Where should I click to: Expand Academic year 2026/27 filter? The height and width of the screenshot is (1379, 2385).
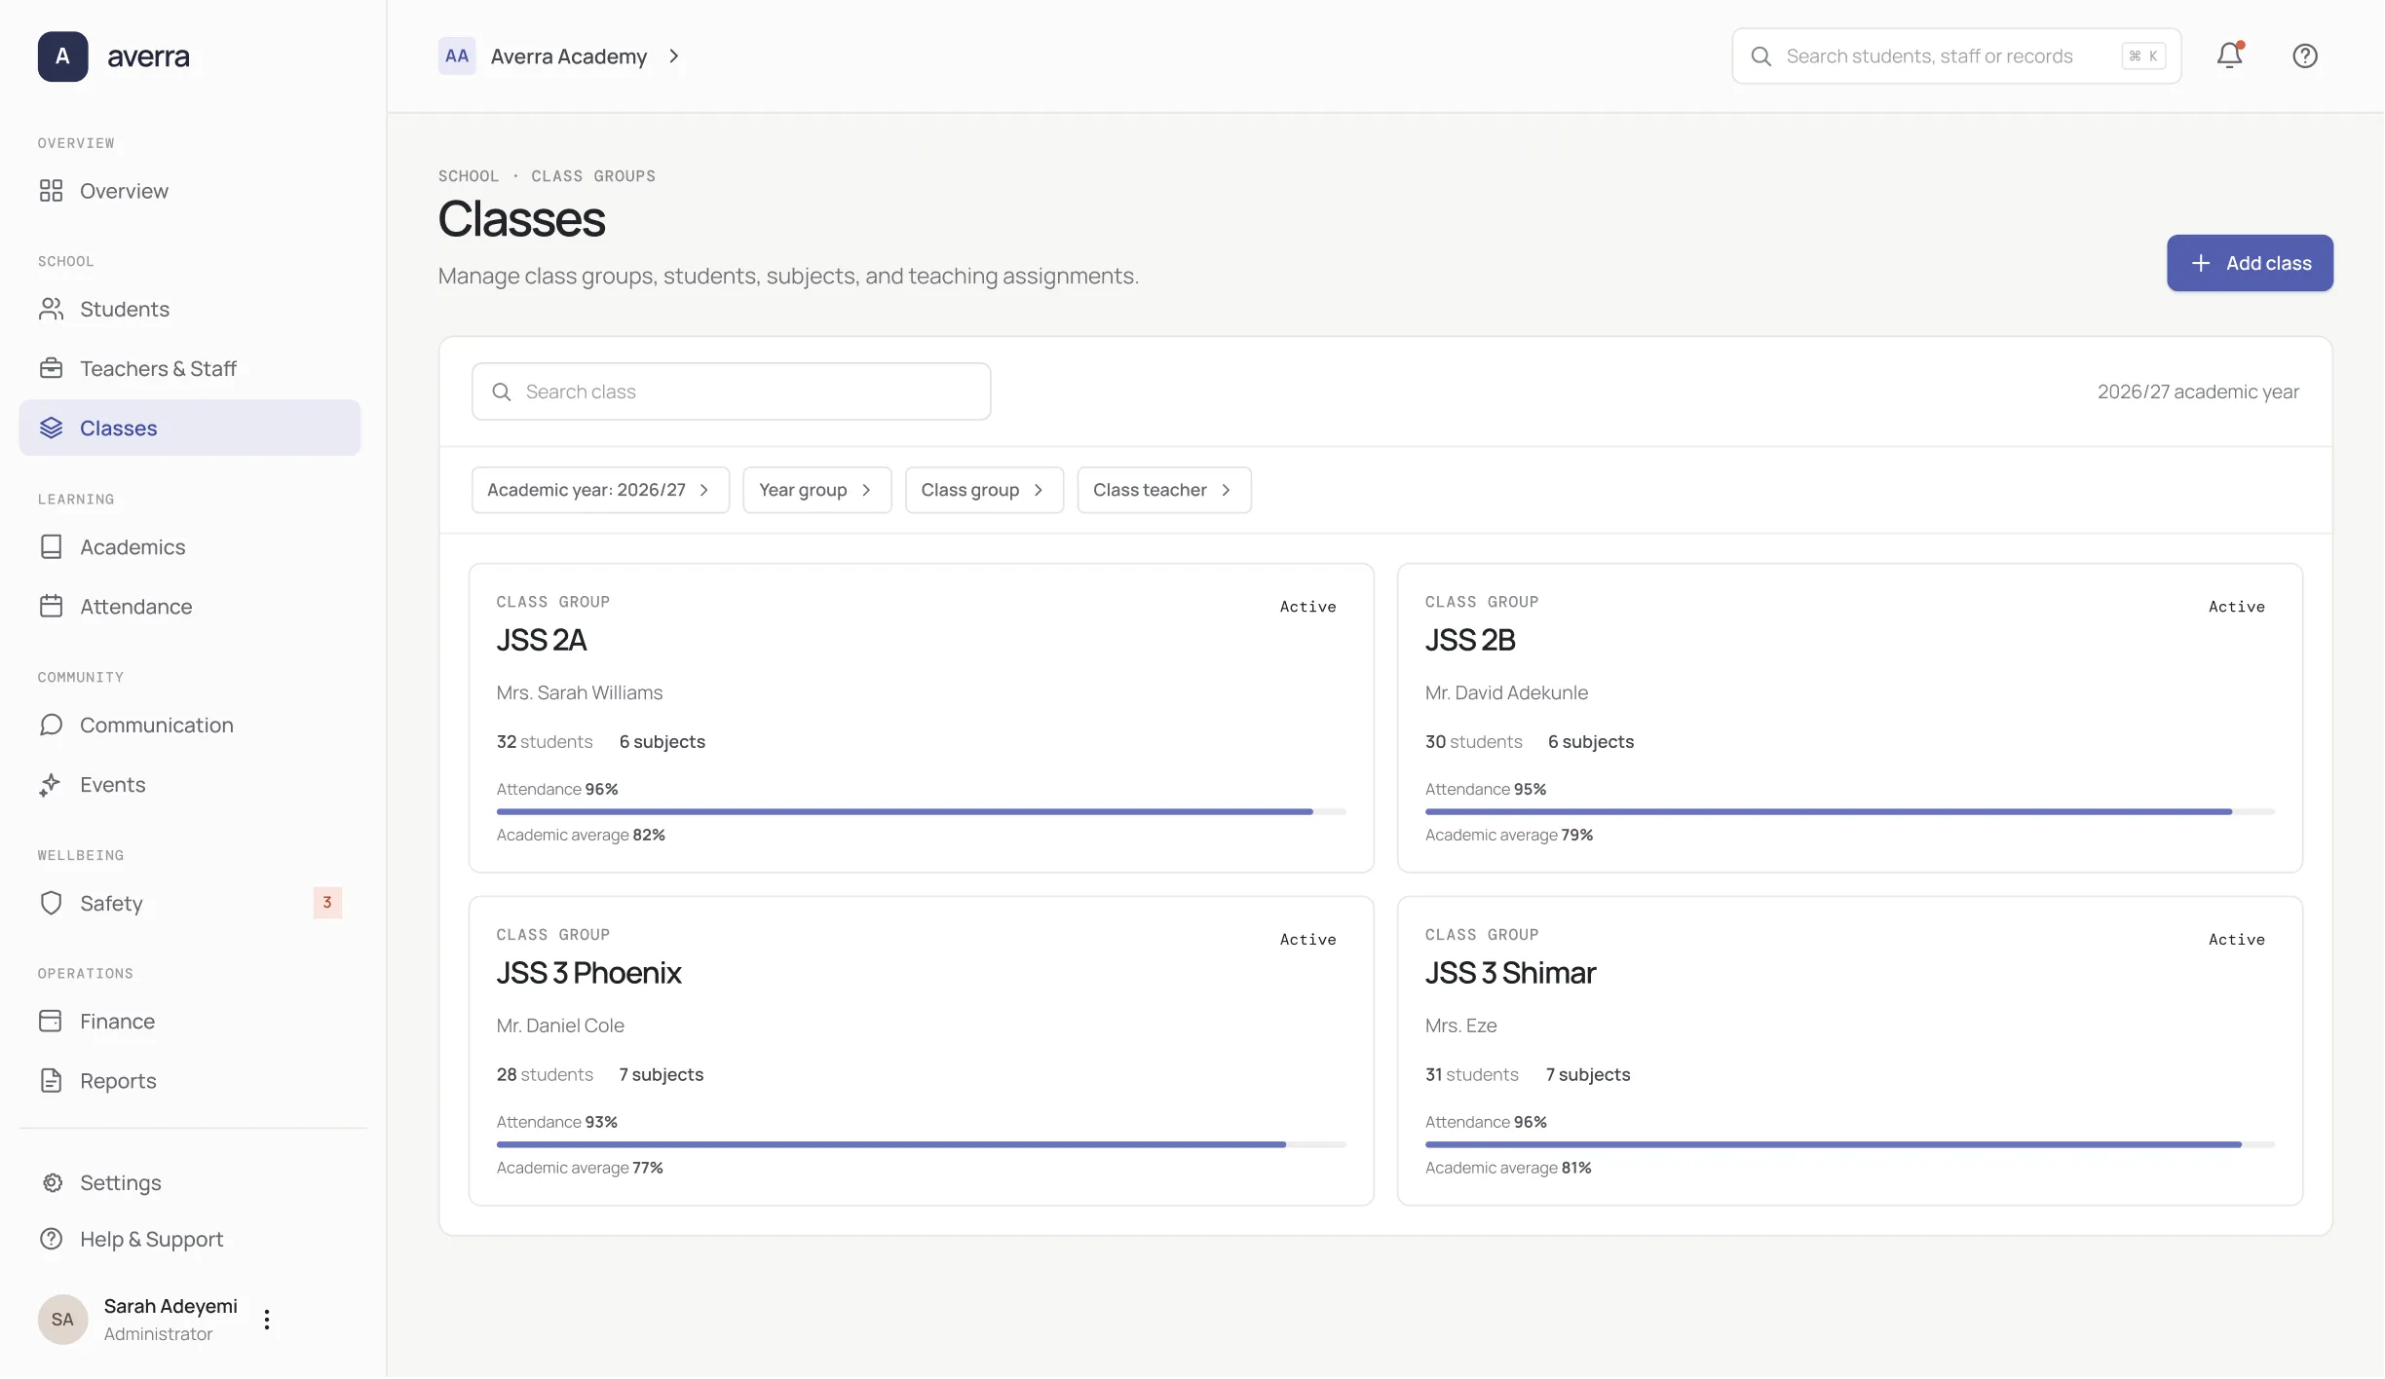click(x=600, y=490)
